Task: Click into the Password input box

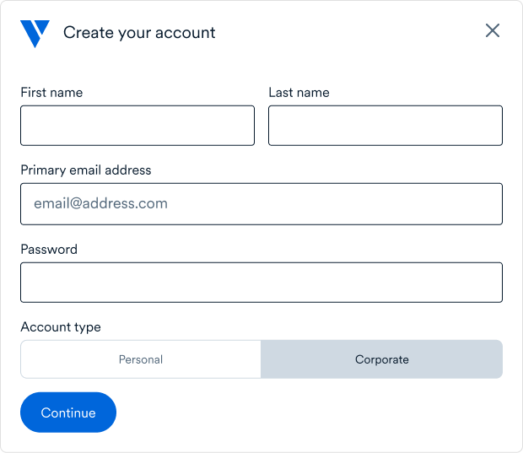Action: [261, 283]
